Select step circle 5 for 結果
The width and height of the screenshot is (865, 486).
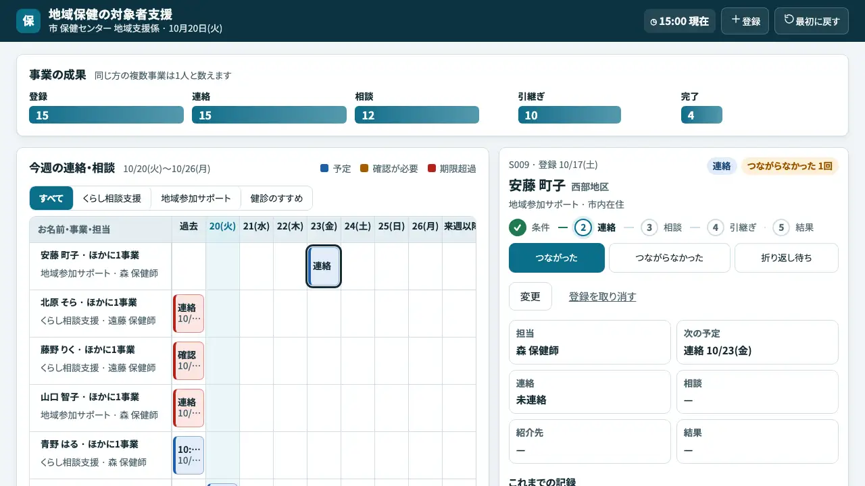[781, 227]
